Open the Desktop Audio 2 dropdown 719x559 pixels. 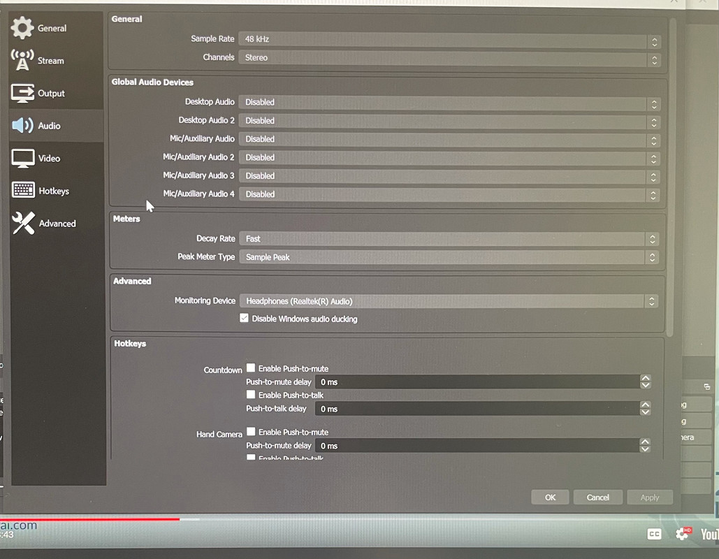coord(449,121)
